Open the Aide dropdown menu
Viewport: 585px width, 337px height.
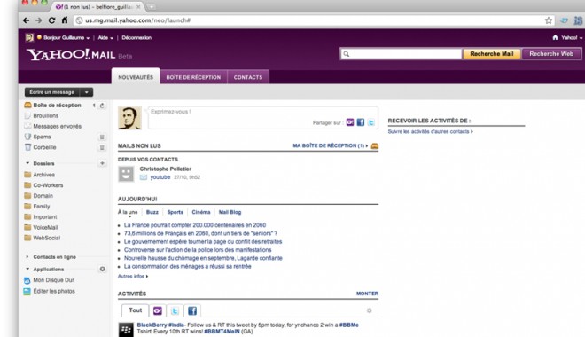(x=105, y=38)
